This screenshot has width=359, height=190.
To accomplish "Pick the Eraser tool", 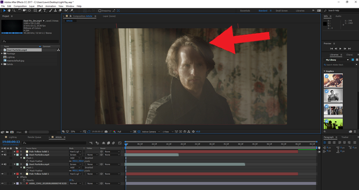I will pos(61,10).
